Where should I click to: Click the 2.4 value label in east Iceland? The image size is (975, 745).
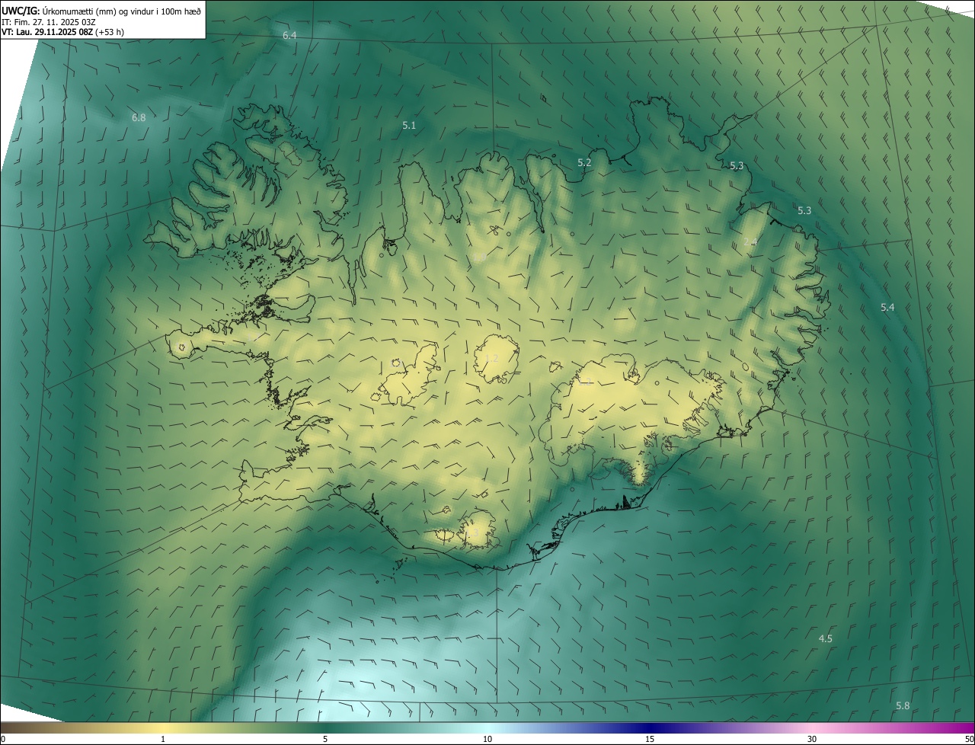click(750, 242)
